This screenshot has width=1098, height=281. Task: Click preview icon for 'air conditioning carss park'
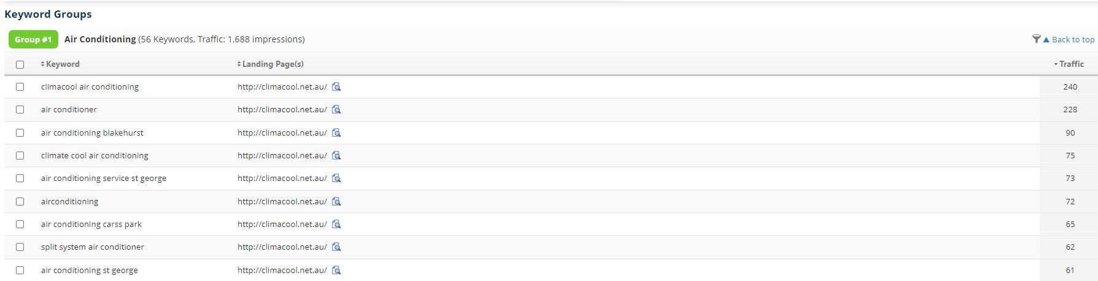coord(336,225)
